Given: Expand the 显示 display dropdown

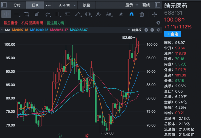Looking at the screenshot, I should click(x=132, y=5).
